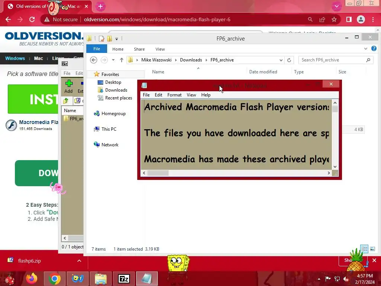Click the Not secure warning icon
The height and width of the screenshot is (286, 381).
47,19
